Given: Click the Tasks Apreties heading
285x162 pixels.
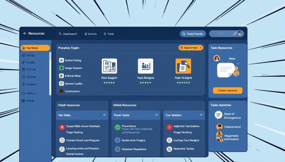Looking at the screenshot, I should [x=221, y=105].
